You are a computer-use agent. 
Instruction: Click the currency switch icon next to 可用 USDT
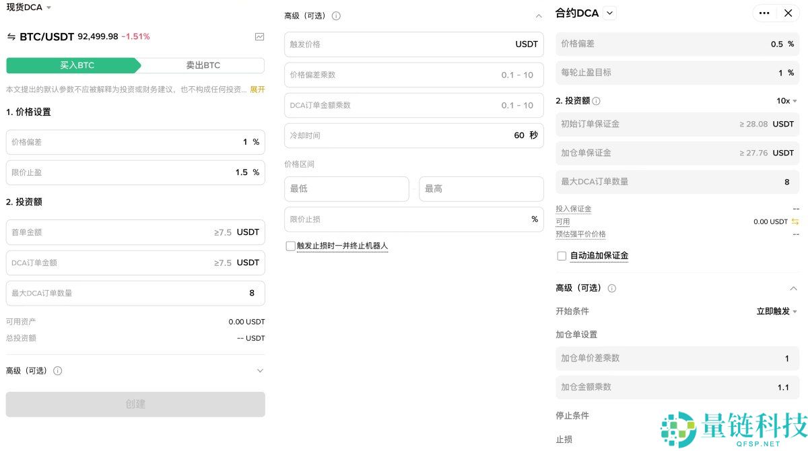[797, 221]
